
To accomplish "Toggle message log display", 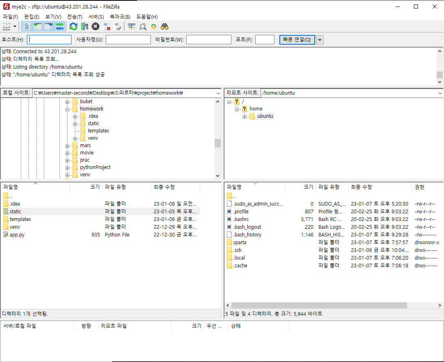I will 27,26.
